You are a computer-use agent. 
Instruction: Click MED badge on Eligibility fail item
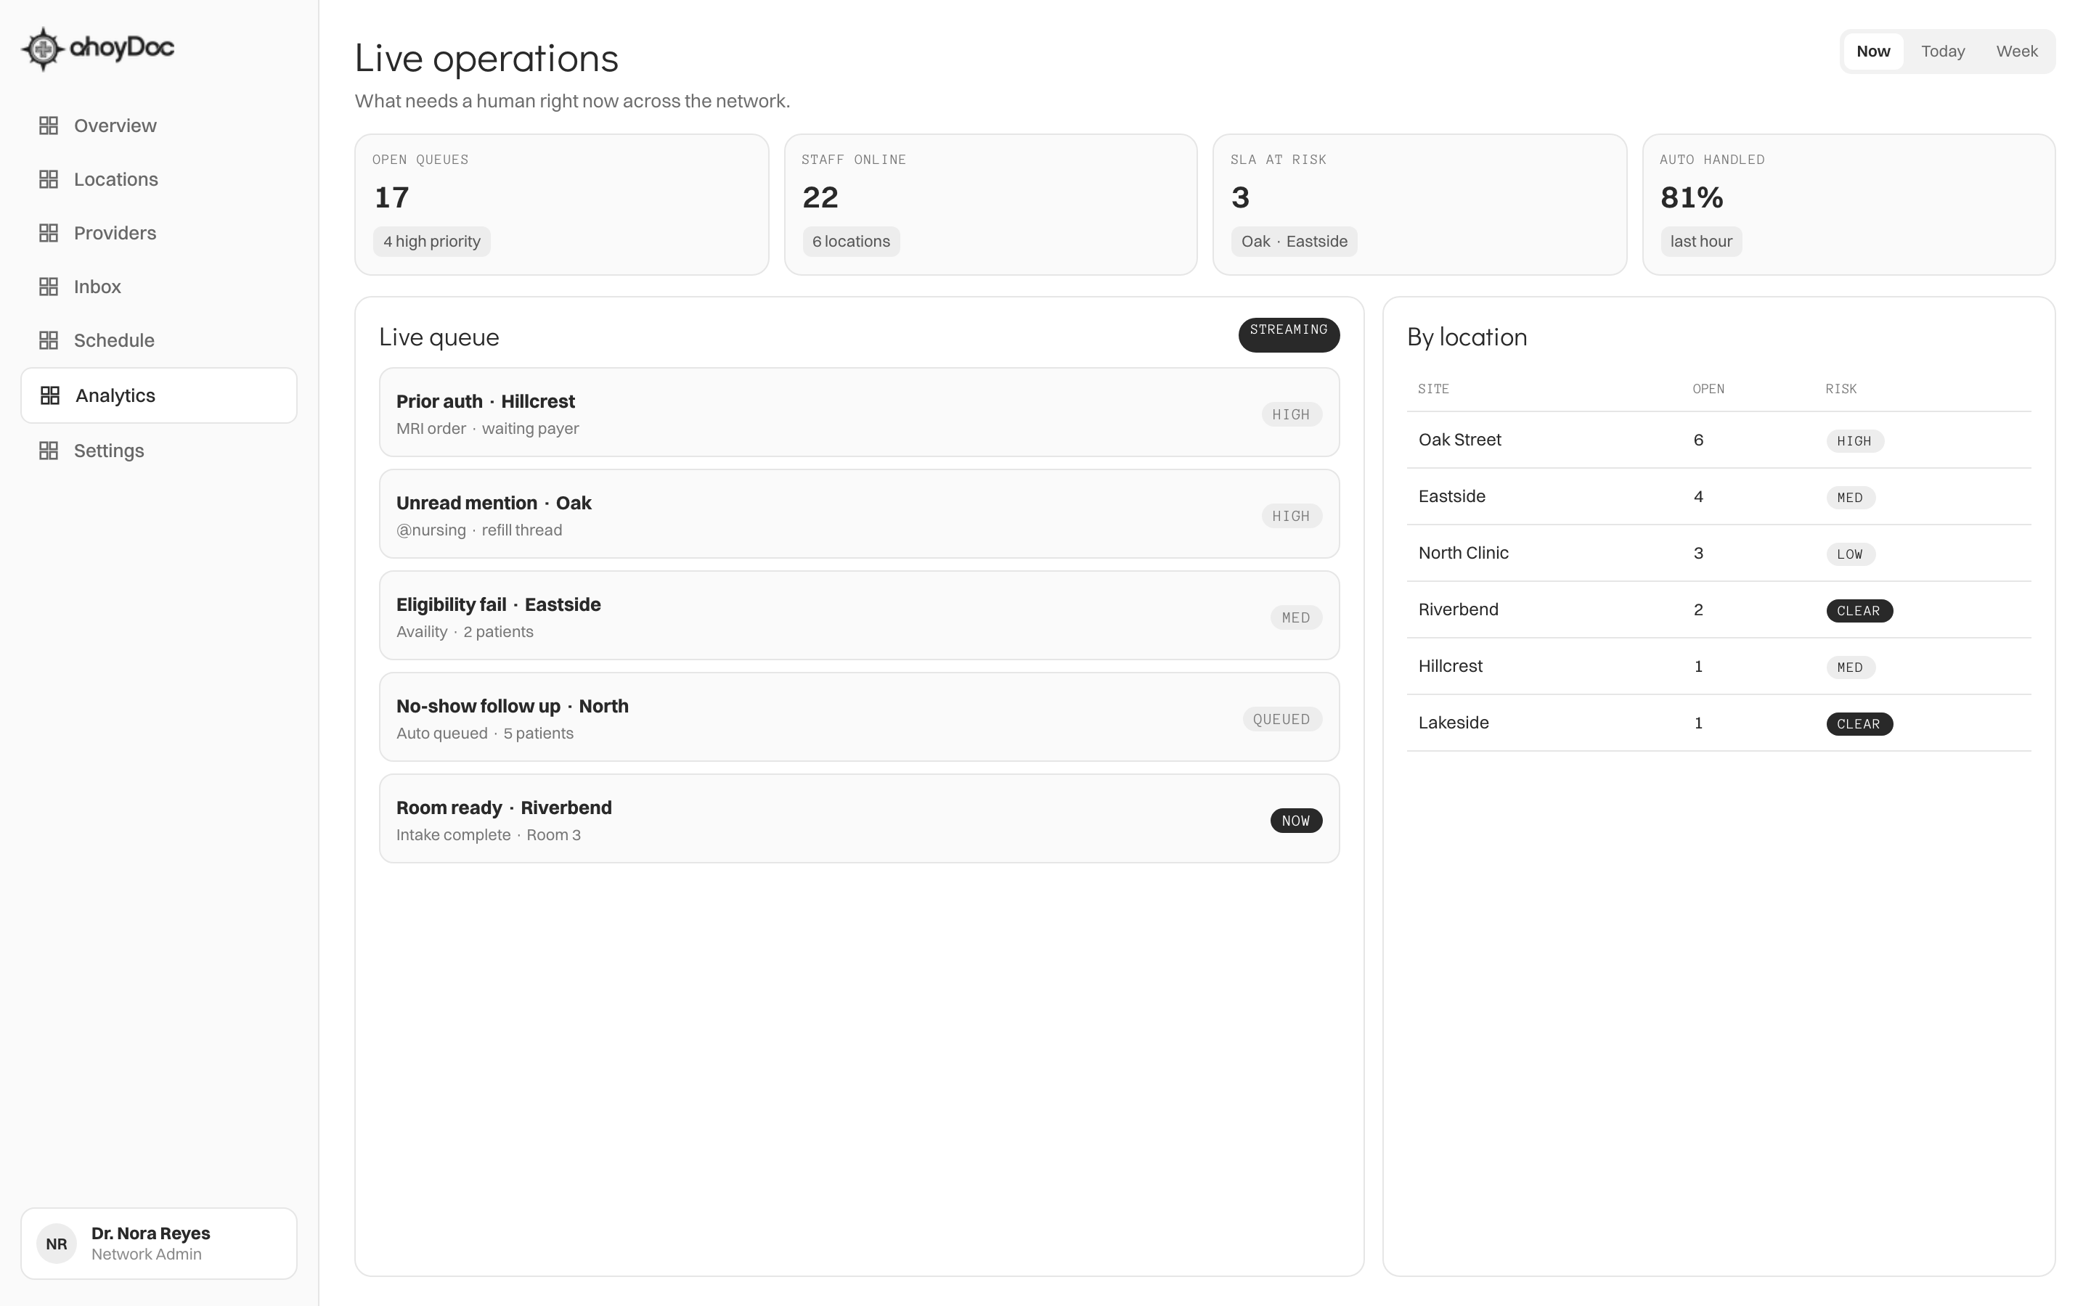point(1295,617)
